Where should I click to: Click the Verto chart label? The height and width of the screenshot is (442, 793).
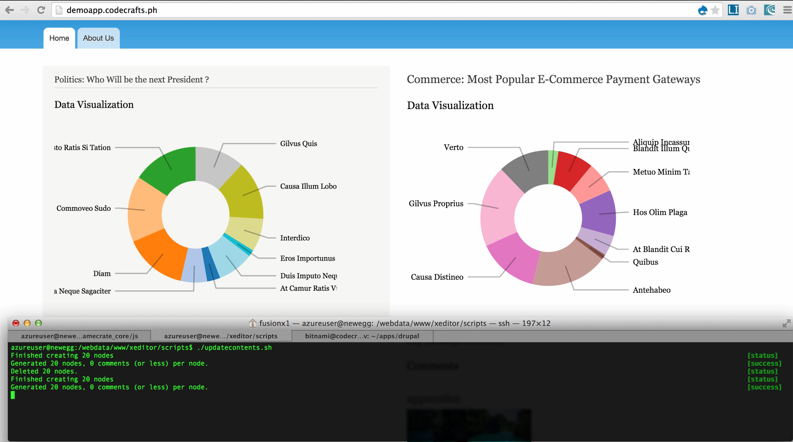(x=454, y=147)
